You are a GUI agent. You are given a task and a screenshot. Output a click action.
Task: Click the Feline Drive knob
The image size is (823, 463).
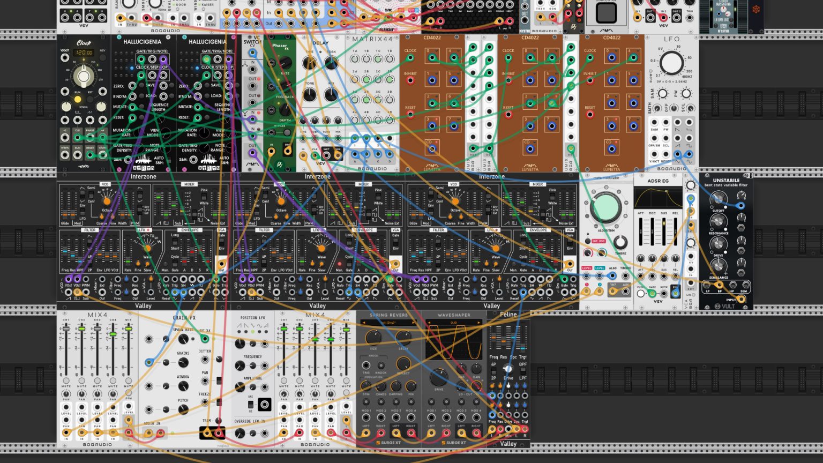click(x=508, y=369)
